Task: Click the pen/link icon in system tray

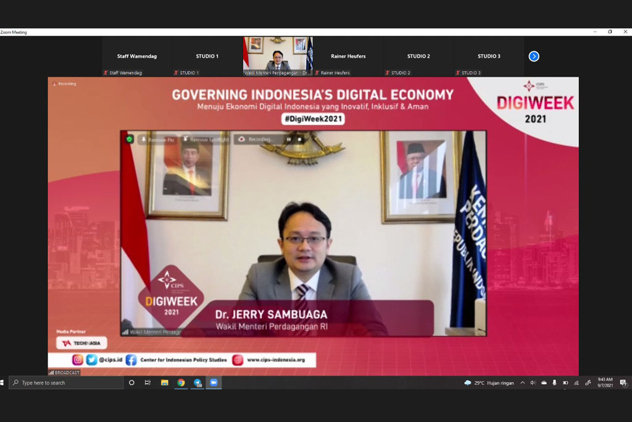Action: point(588,383)
